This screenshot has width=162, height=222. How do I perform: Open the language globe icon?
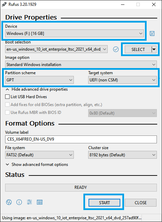[x=9, y=202]
